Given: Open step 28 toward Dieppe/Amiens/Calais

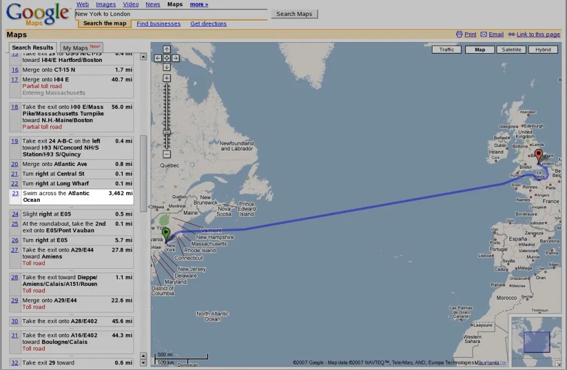Looking at the screenshot, I should click(71, 284).
